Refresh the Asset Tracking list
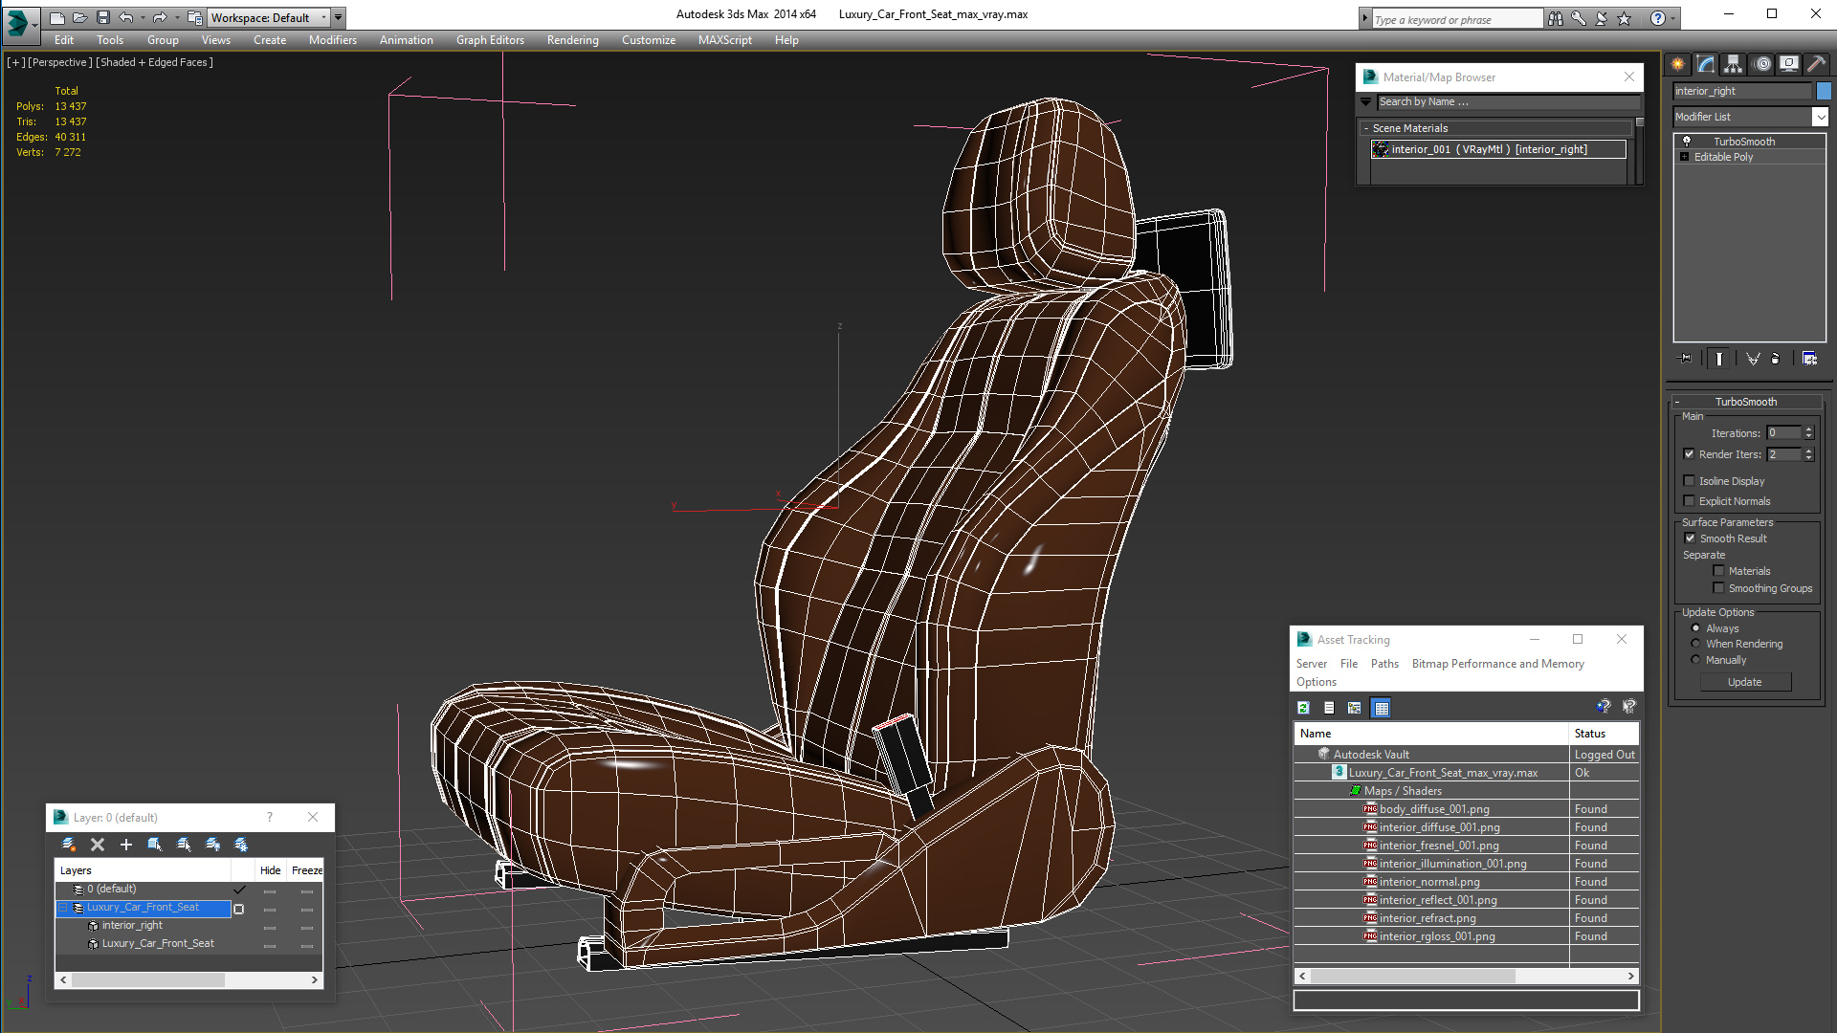Image resolution: width=1837 pixels, height=1033 pixels. click(x=1303, y=708)
